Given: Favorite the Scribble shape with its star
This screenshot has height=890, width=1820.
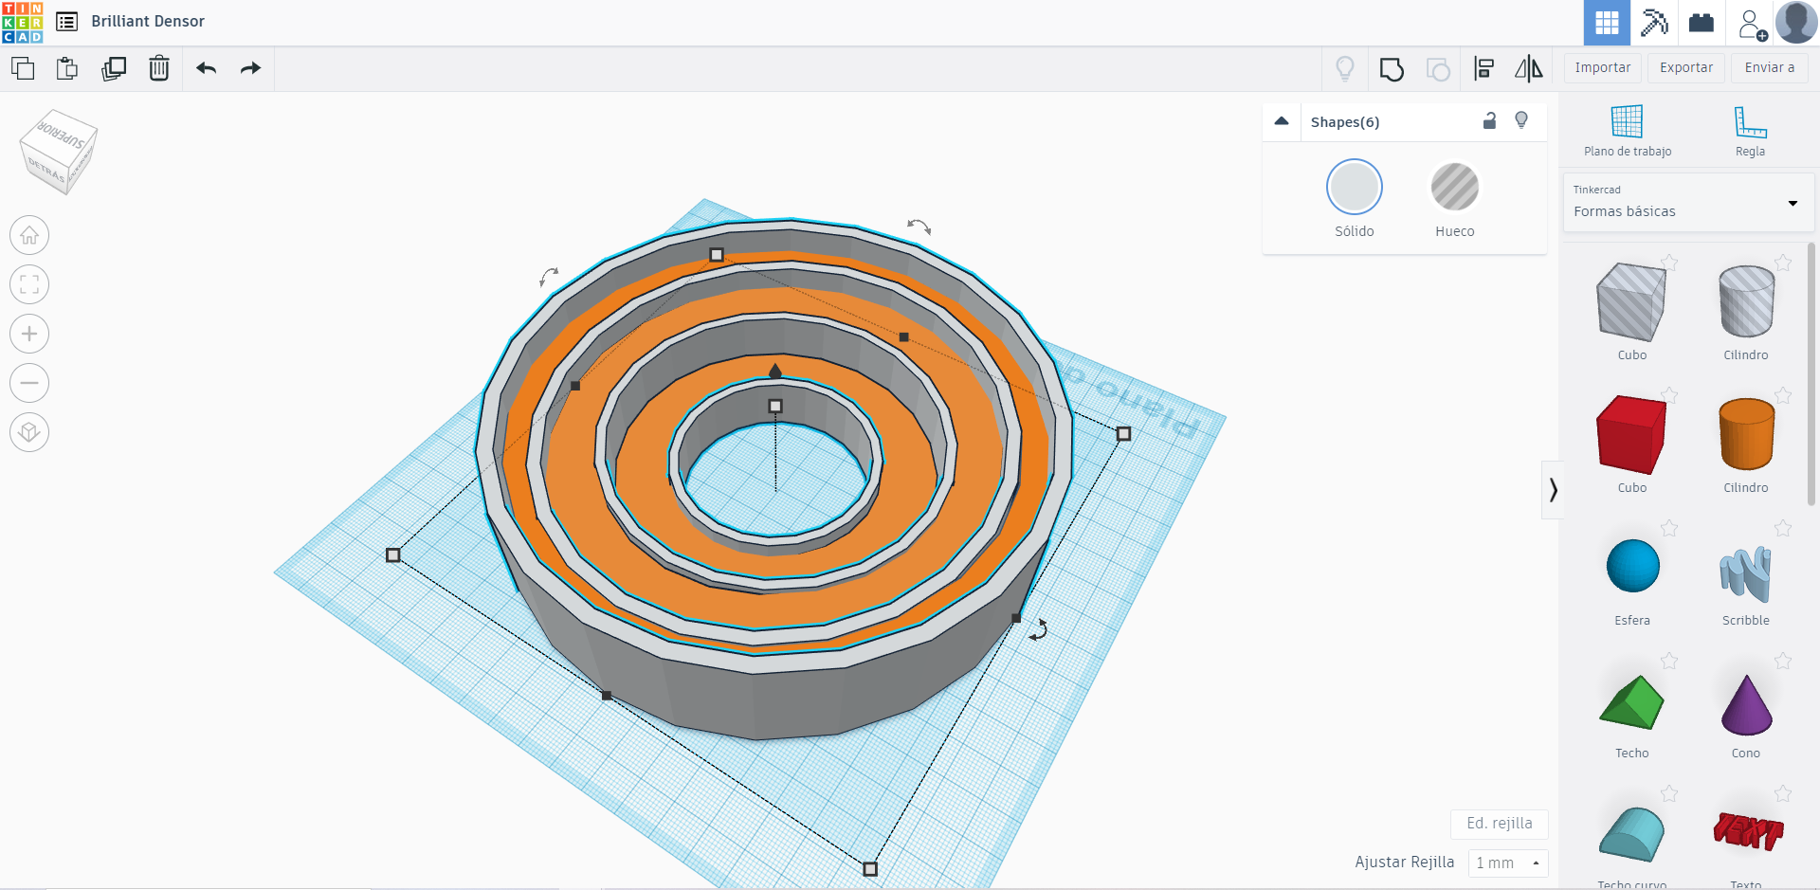Looking at the screenshot, I should click(1783, 528).
